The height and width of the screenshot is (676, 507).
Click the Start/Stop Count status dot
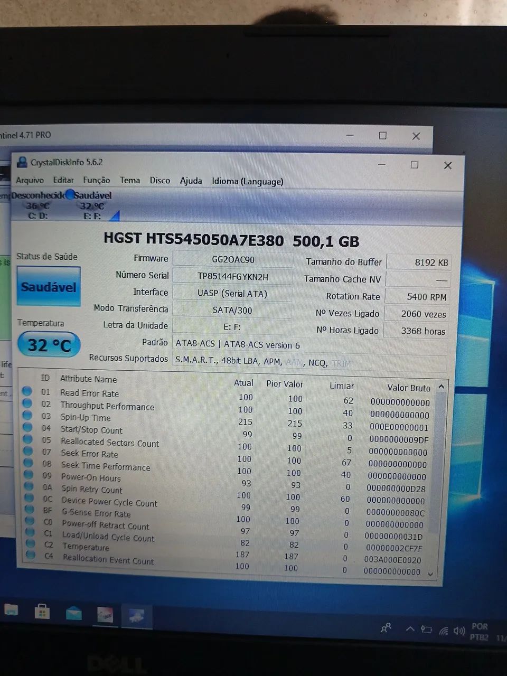(28, 427)
